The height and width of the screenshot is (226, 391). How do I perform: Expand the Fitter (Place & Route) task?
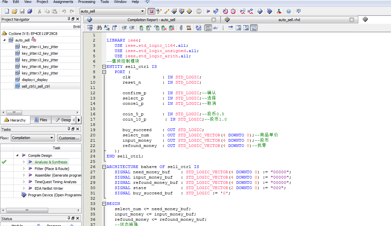click(x=24, y=169)
